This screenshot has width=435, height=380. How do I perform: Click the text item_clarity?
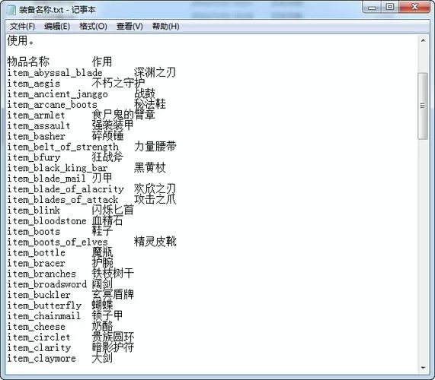[x=39, y=348]
